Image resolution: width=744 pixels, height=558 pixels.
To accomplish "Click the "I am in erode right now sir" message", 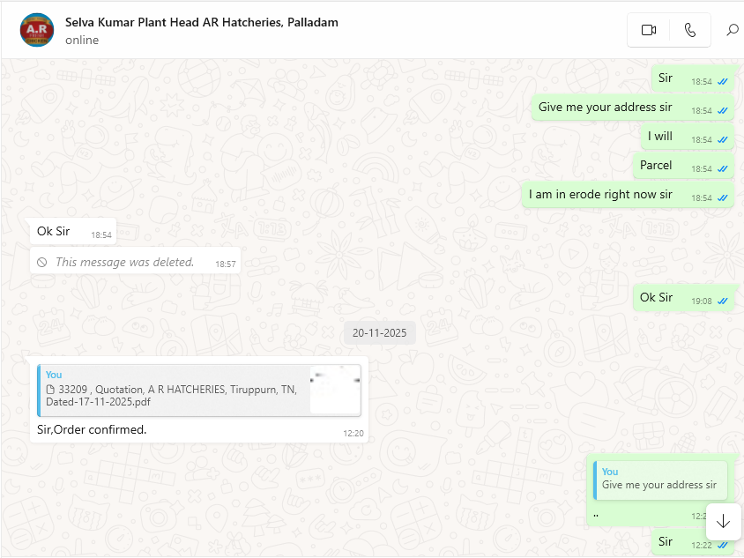I will coord(600,194).
